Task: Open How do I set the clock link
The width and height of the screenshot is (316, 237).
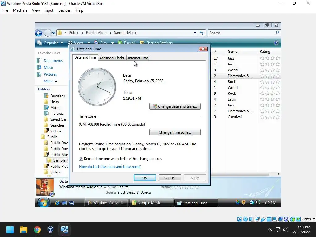Action: (x=110, y=167)
